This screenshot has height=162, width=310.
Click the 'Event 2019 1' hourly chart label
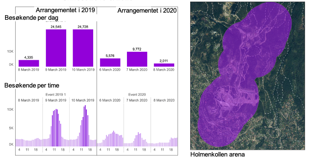click(56, 95)
